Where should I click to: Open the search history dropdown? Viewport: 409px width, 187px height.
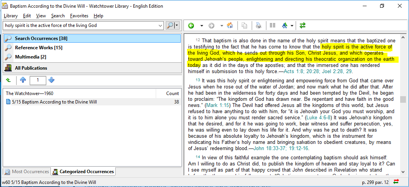tap(161, 25)
